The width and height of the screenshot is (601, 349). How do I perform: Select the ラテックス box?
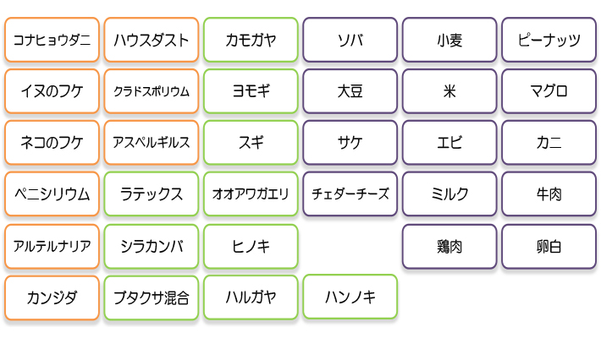click(152, 194)
